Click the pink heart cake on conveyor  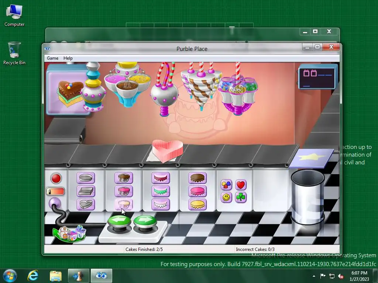(x=168, y=151)
